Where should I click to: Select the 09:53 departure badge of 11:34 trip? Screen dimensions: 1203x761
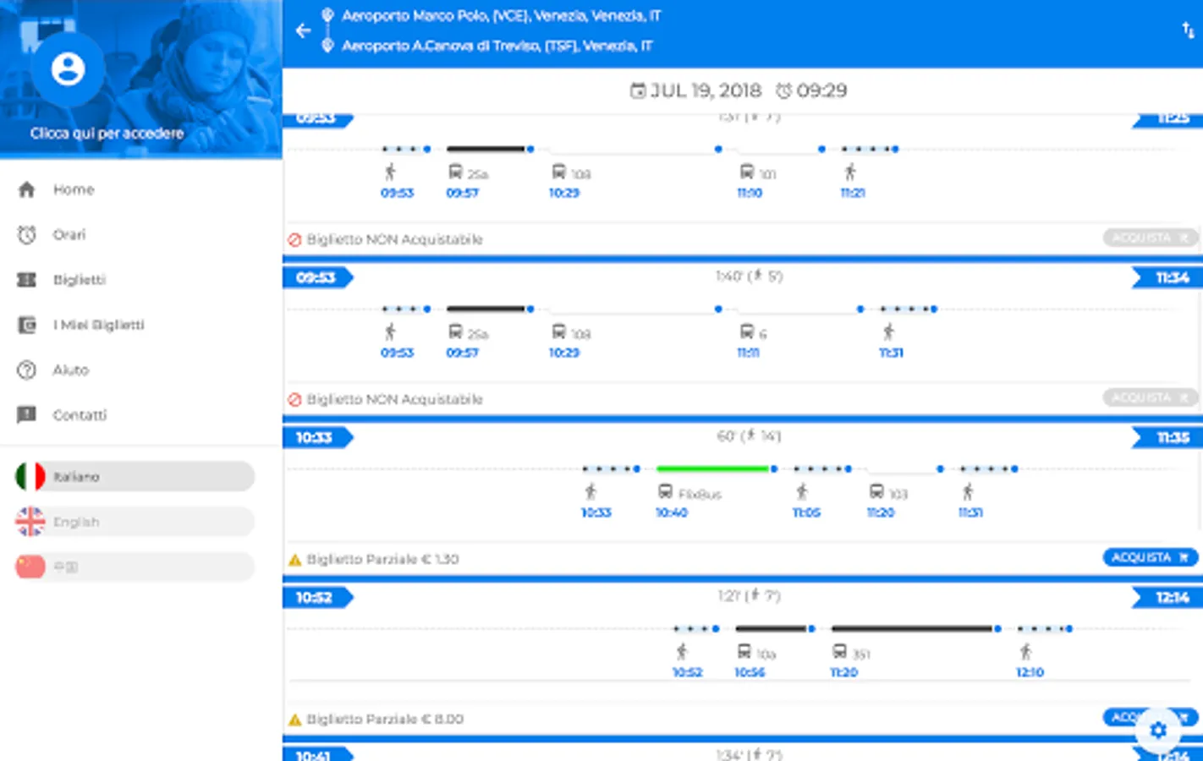[x=317, y=278]
